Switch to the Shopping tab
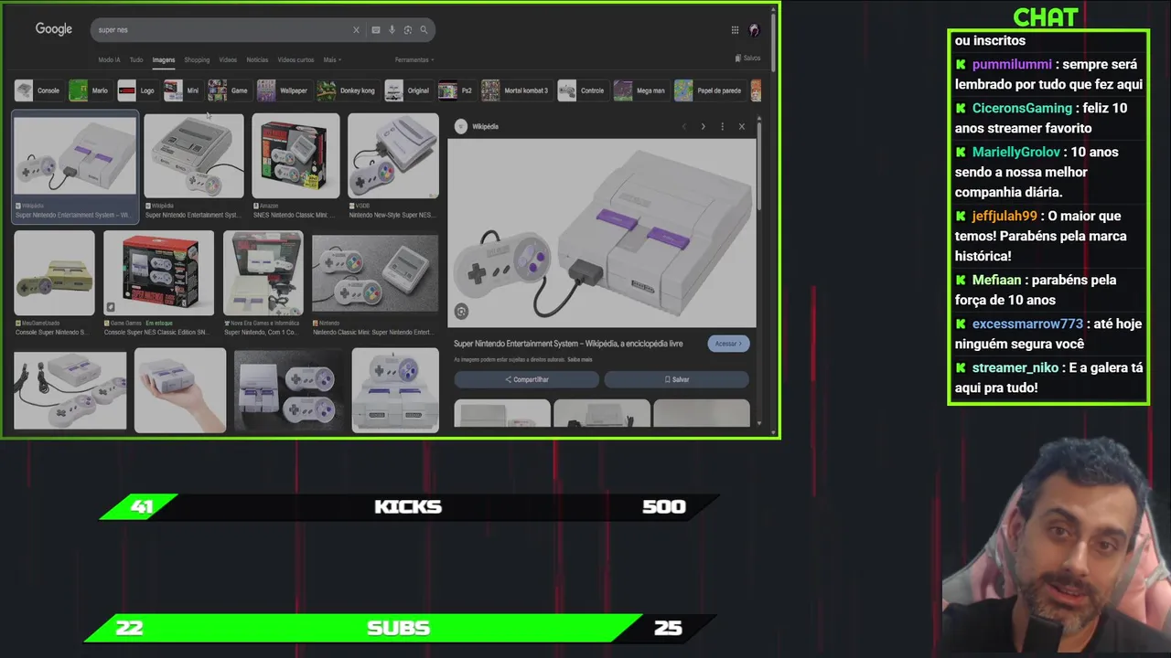 (x=197, y=60)
